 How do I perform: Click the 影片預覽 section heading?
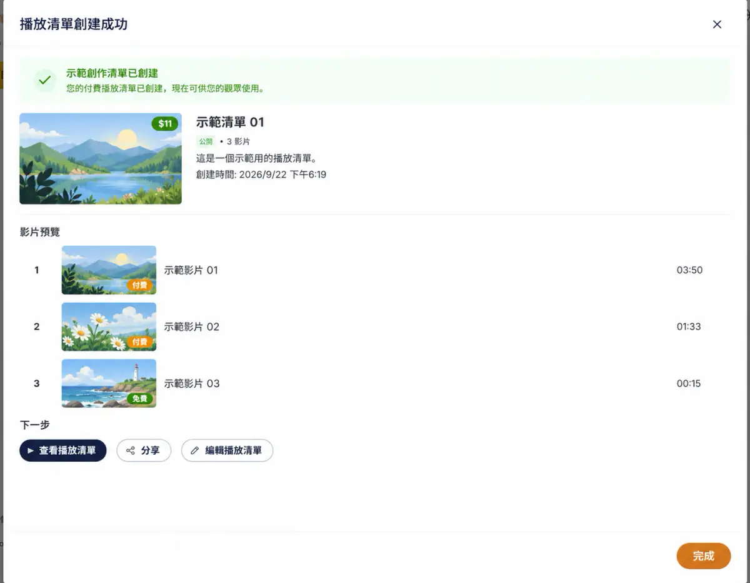(x=40, y=232)
